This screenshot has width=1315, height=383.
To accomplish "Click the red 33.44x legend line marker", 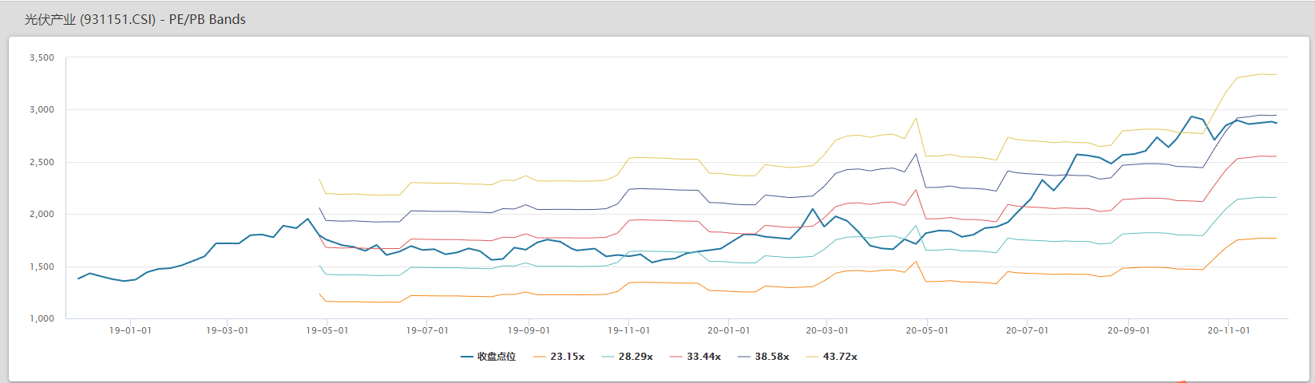I will [676, 357].
